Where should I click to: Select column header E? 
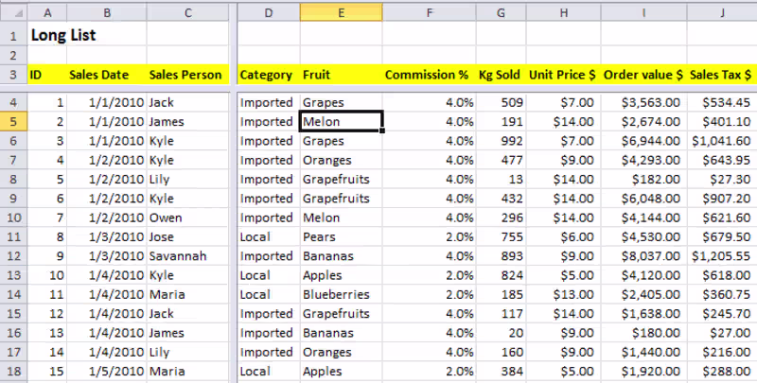pyautogui.click(x=341, y=12)
